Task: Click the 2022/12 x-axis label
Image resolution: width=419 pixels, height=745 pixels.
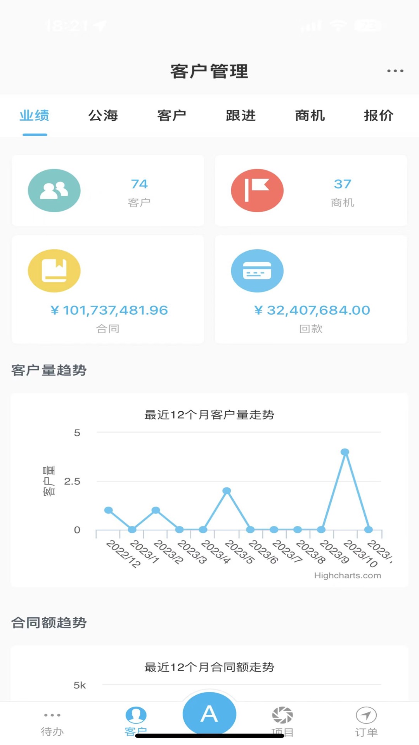Action: pyautogui.click(x=123, y=554)
